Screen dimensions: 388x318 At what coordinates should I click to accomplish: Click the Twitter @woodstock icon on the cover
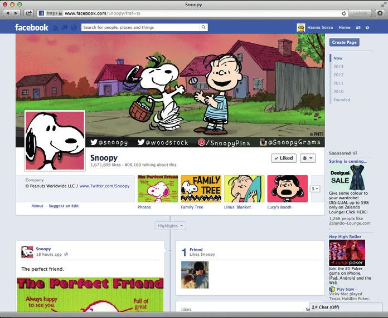[141, 142]
